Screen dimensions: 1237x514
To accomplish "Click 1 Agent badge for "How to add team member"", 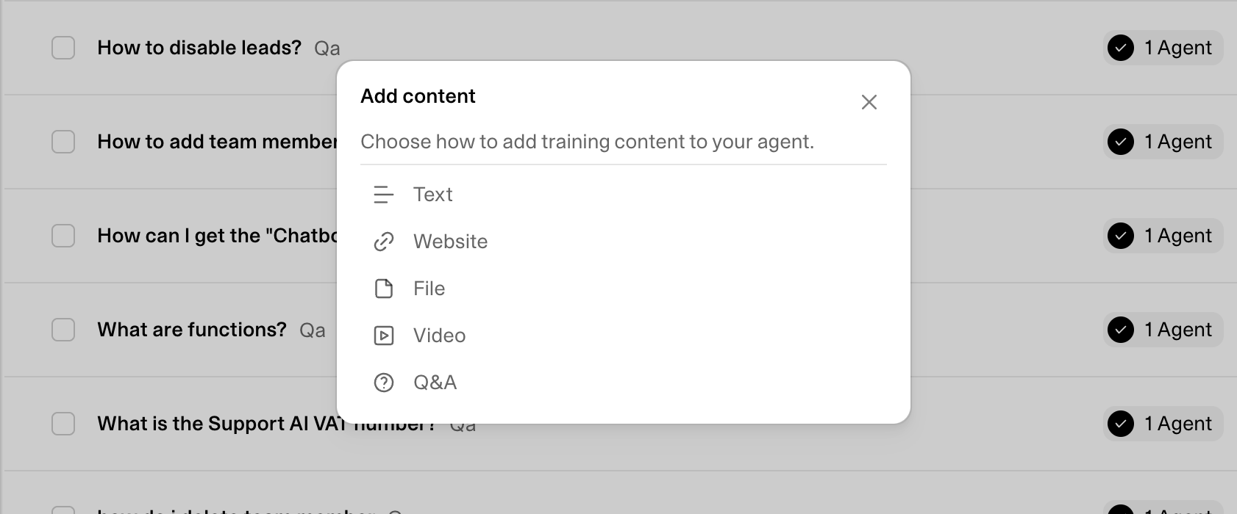I will (x=1163, y=142).
